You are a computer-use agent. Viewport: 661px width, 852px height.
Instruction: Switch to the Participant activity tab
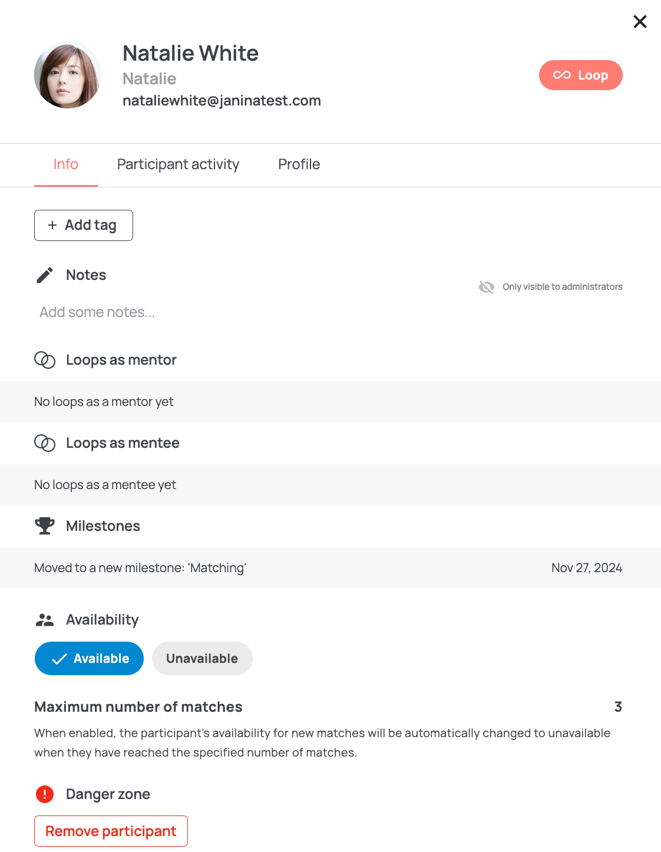[178, 164]
